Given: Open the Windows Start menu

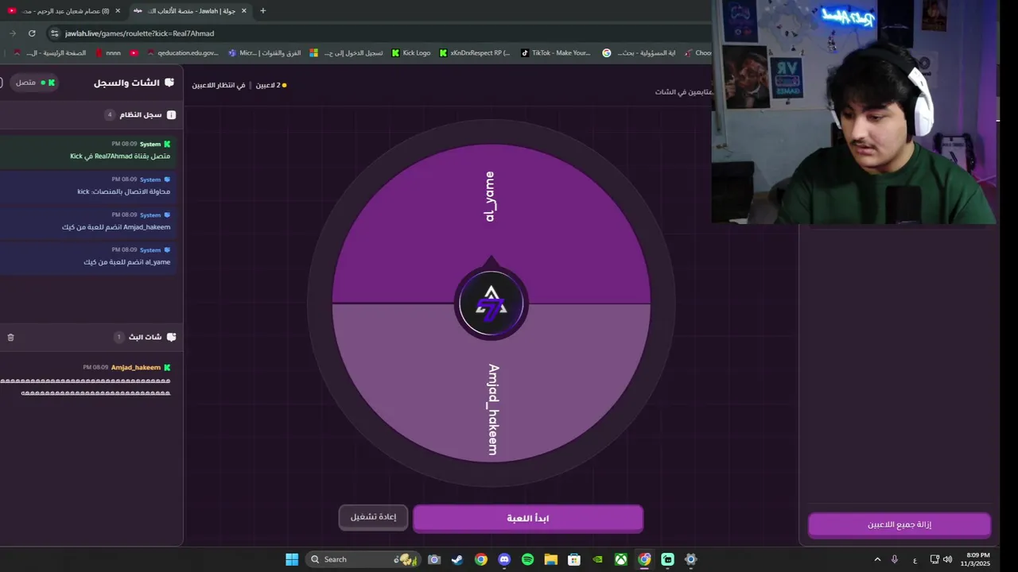Looking at the screenshot, I should [x=292, y=559].
